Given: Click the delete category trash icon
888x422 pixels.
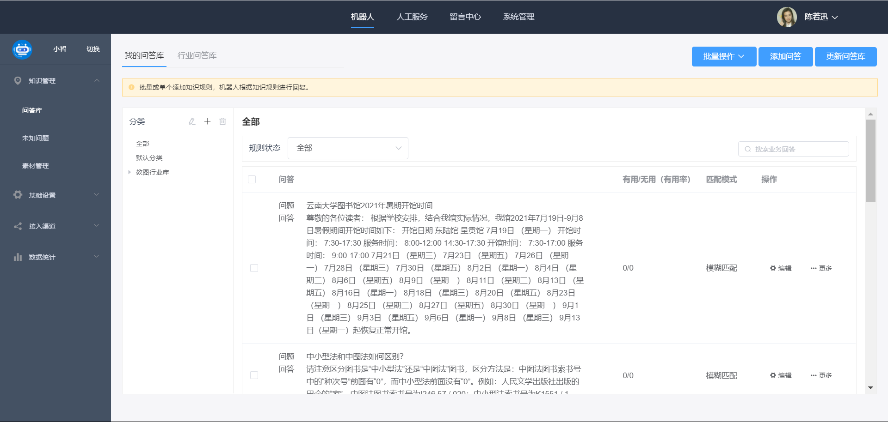Looking at the screenshot, I should (x=223, y=121).
